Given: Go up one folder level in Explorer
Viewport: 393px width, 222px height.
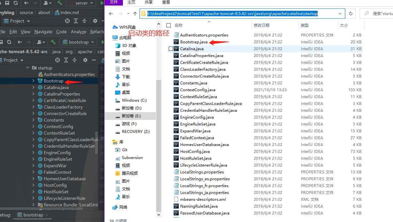Looking at the screenshot, I should 135,14.
